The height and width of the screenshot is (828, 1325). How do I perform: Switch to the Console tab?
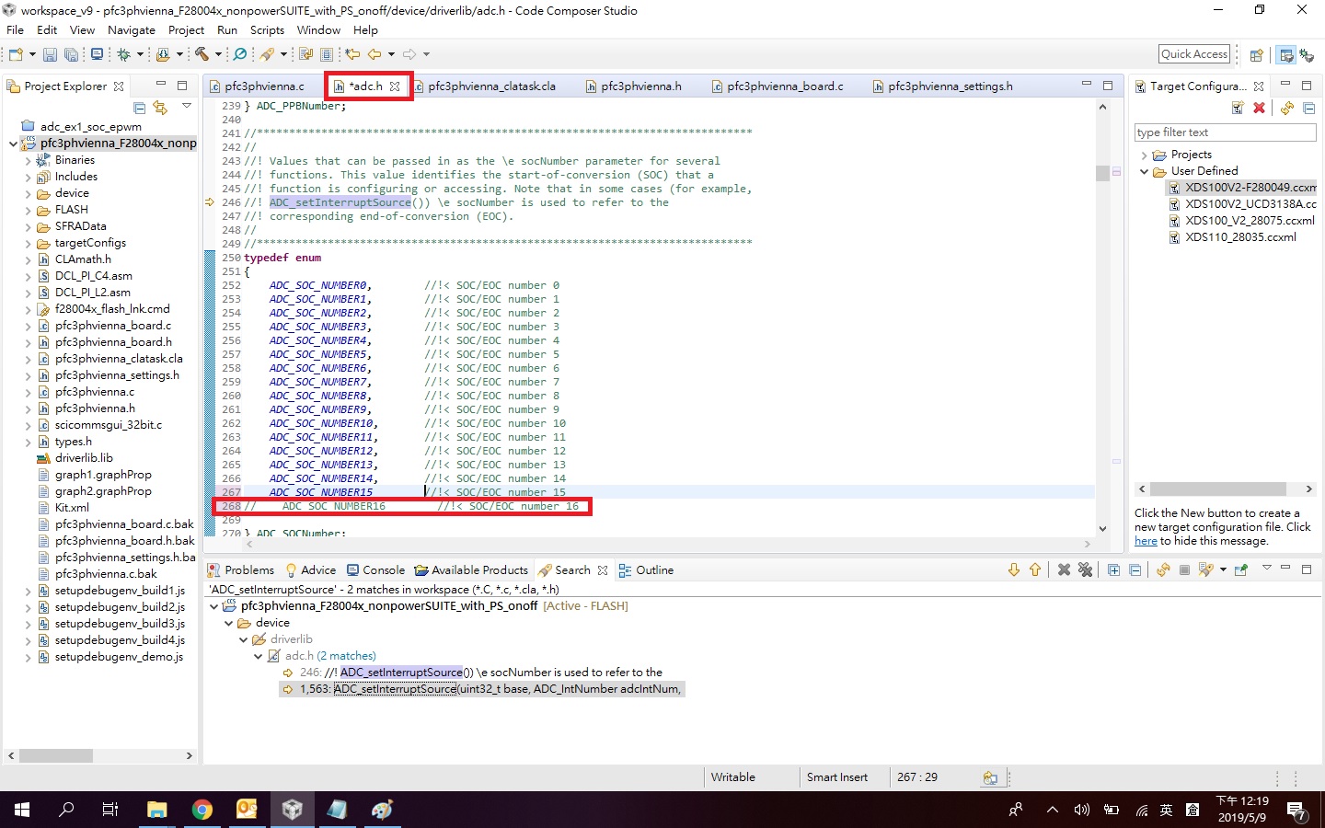click(x=374, y=570)
